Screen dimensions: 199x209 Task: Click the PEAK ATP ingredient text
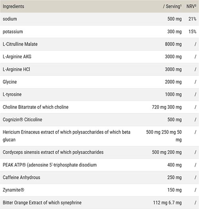point(50,165)
